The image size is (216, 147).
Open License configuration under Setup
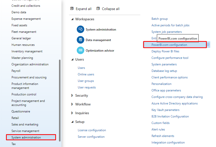(x=92, y=130)
